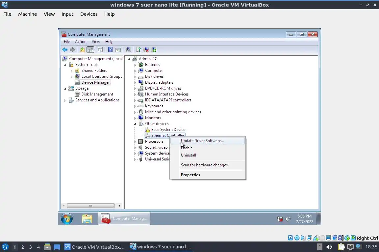379x252 pixels.
Task: Click the guest network status tray icon
Action: pos(280,219)
